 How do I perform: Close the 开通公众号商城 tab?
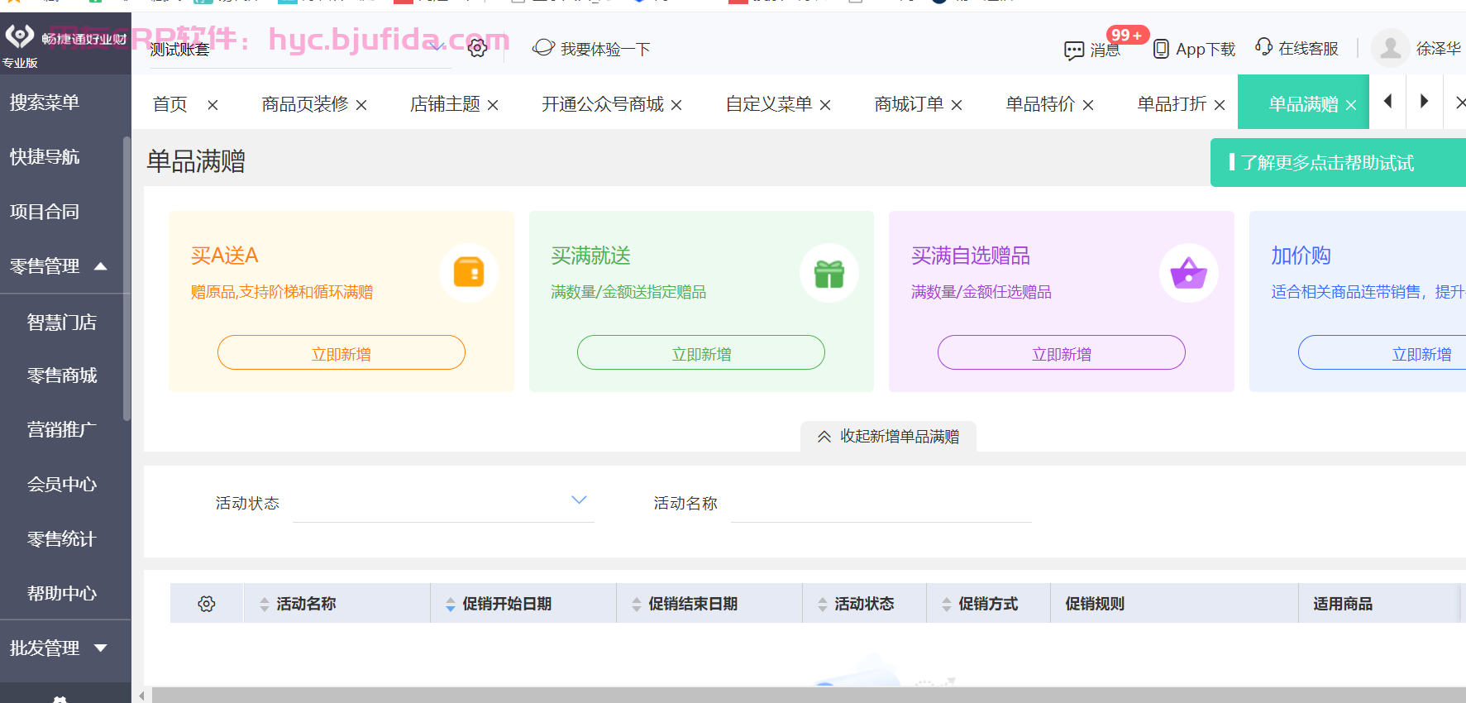pos(676,105)
